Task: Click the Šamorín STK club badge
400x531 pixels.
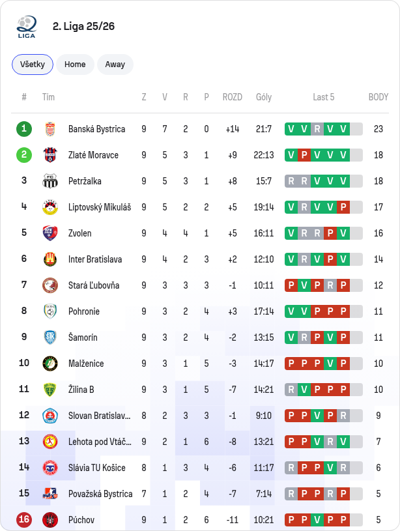Action: [x=50, y=337]
